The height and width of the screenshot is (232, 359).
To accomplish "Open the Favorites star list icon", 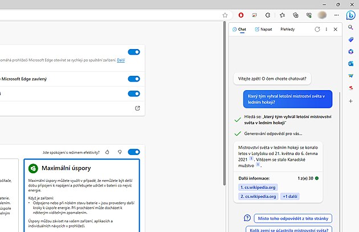I will coord(282,15).
